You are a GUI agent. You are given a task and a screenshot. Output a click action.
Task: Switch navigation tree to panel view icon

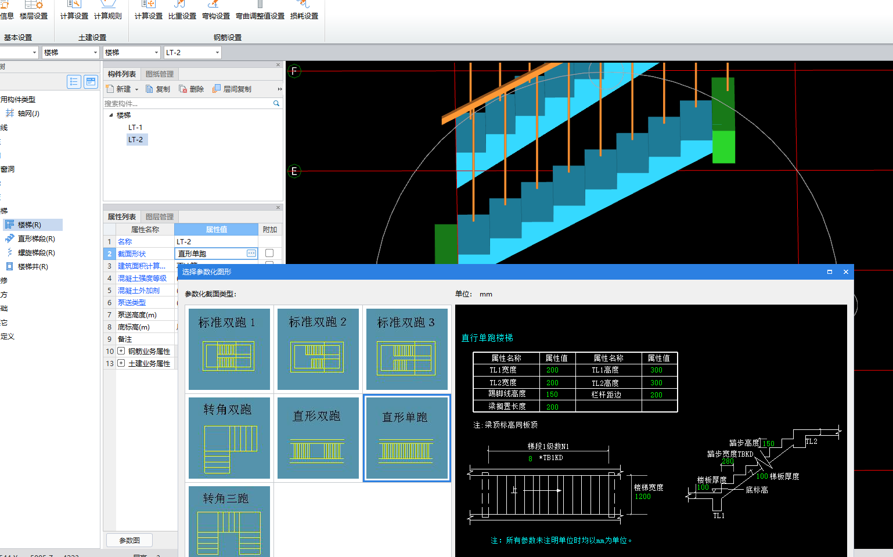pyautogui.click(x=91, y=82)
